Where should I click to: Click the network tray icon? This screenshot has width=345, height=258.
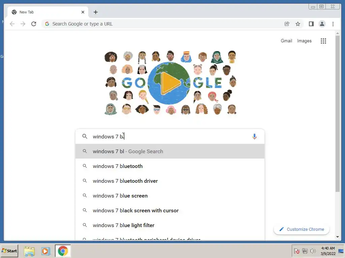305,251
